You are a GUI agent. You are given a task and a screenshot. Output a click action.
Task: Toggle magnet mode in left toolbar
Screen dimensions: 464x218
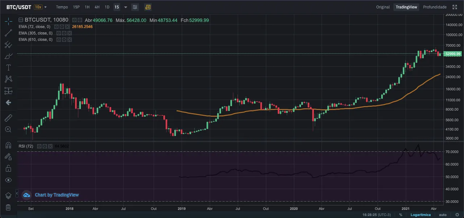pos(8,145)
